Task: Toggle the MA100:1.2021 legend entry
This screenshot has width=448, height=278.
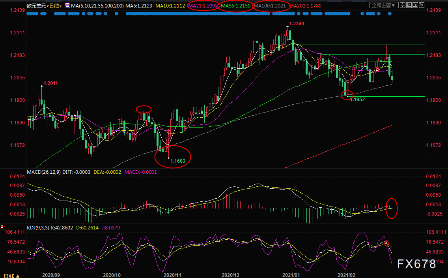Action: point(270,6)
